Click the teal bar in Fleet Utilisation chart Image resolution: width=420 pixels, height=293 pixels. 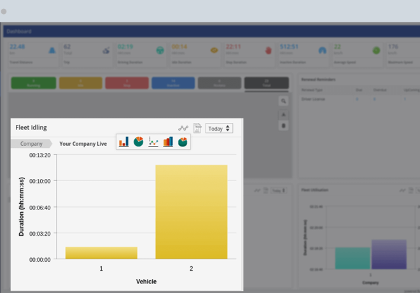point(353,258)
